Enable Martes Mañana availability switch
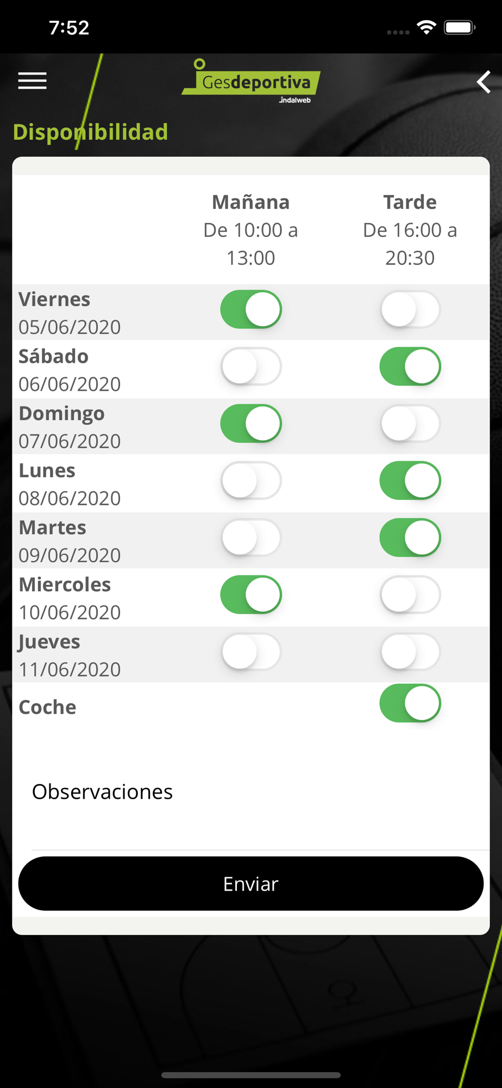 pos(251,538)
